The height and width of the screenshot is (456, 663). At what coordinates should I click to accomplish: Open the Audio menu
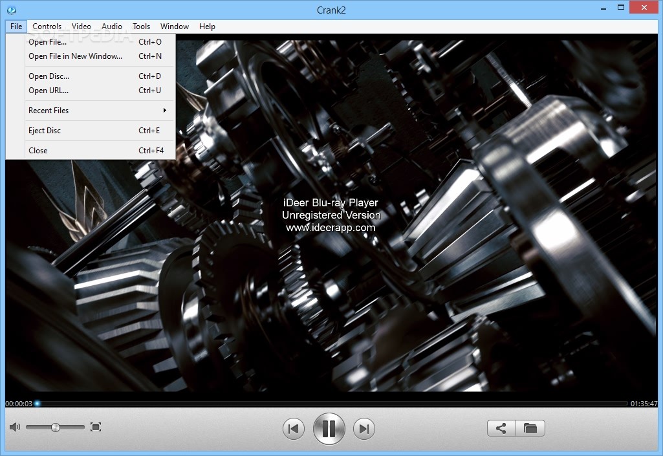point(112,27)
